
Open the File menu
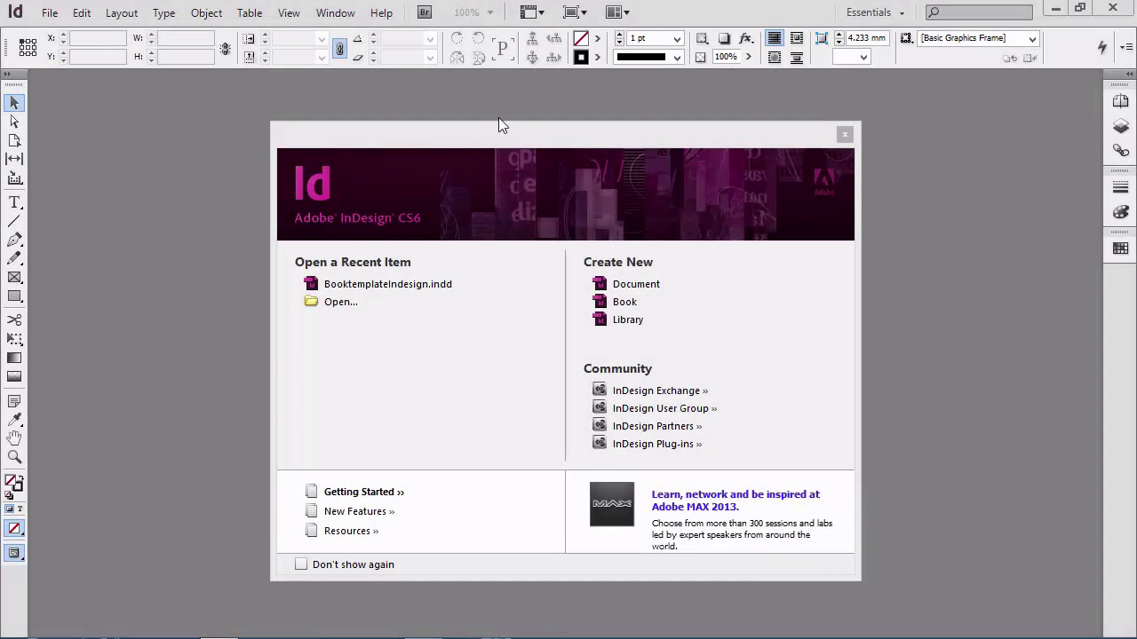click(x=50, y=12)
